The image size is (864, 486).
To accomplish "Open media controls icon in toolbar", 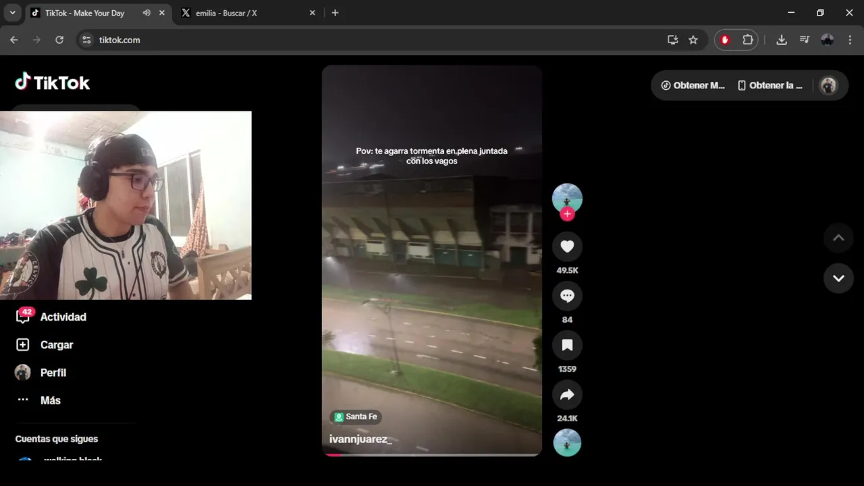I will (x=805, y=40).
